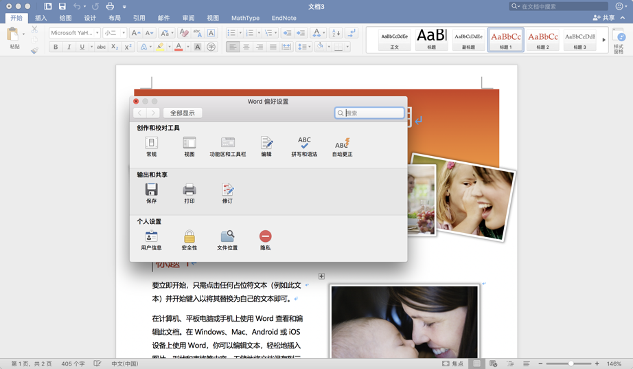633x369 pixels.
Task: Switch to the 插入 ribbon tab
Action: 41,18
